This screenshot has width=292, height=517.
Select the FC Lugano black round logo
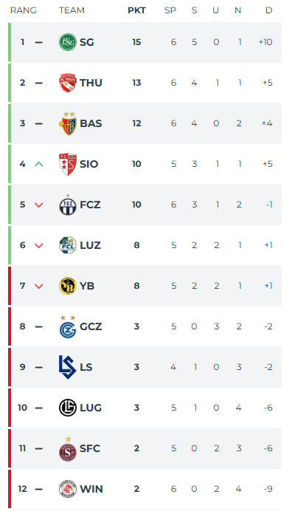coord(68,408)
